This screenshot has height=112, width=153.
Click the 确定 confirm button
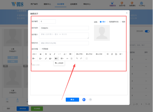click(72, 100)
